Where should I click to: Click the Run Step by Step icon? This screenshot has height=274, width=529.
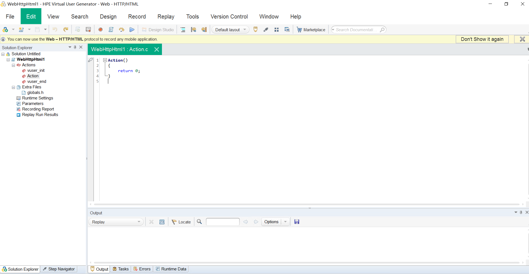pyautogui.click(x=122, y=30)
